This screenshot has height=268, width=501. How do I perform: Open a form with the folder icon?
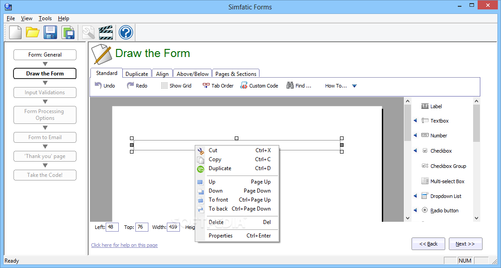(32, 32)
